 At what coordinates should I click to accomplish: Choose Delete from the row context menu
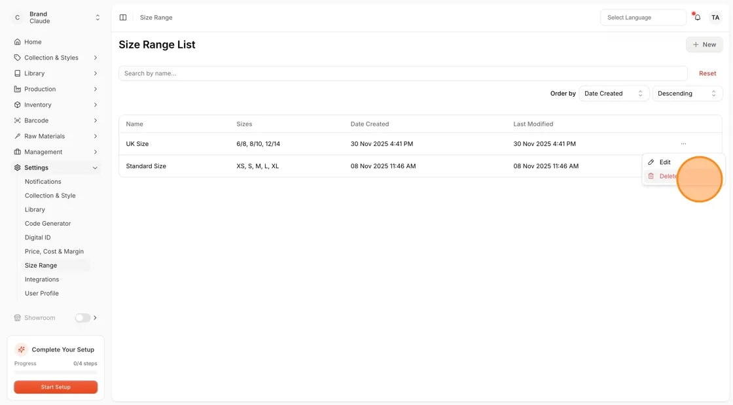tap(683, 176)
